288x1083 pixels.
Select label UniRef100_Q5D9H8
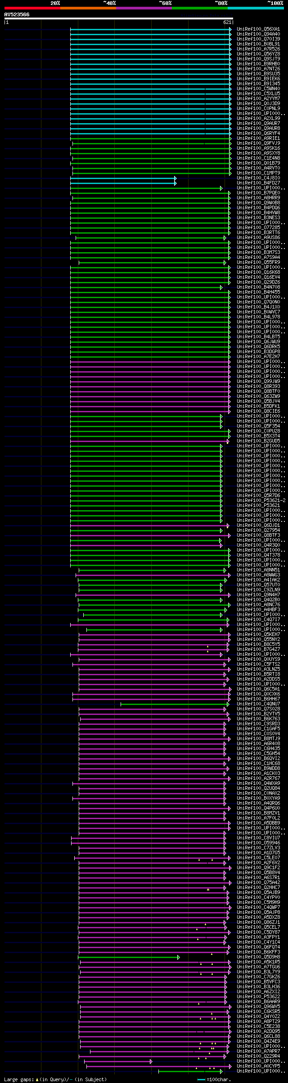258,957
